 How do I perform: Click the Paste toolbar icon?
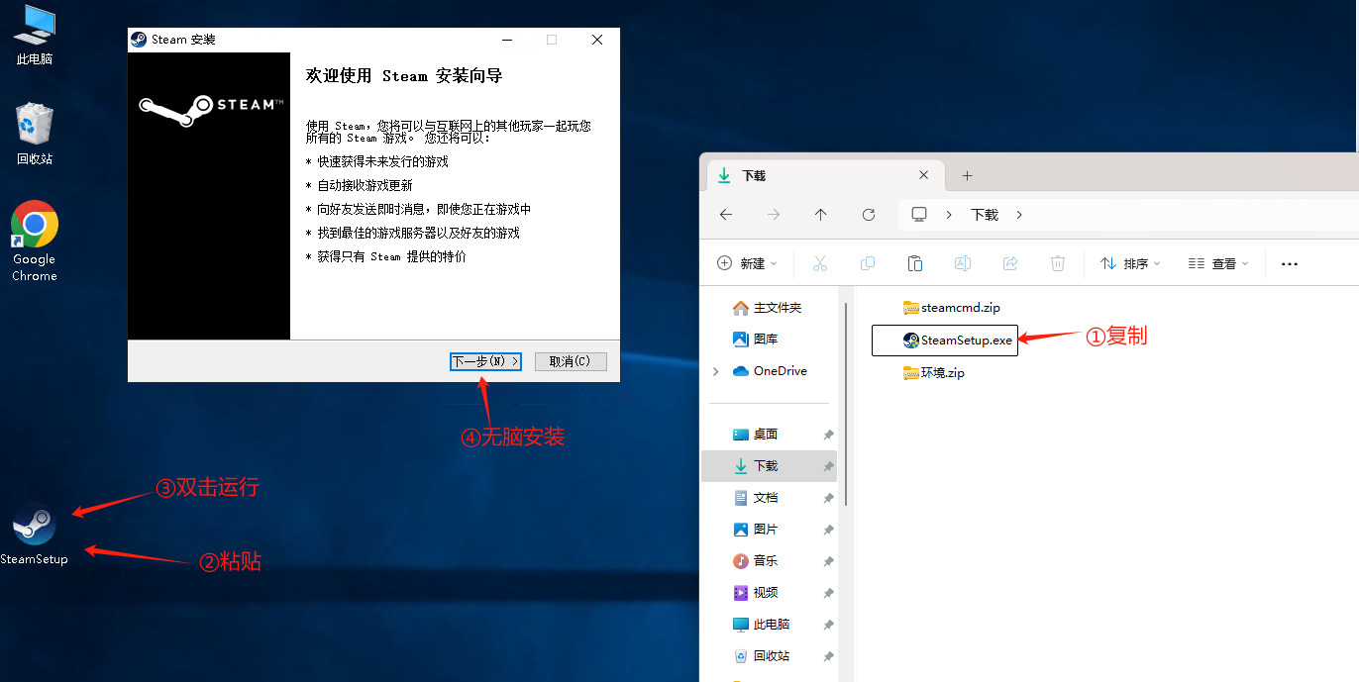pyautogui.click(x=915, y=263)
